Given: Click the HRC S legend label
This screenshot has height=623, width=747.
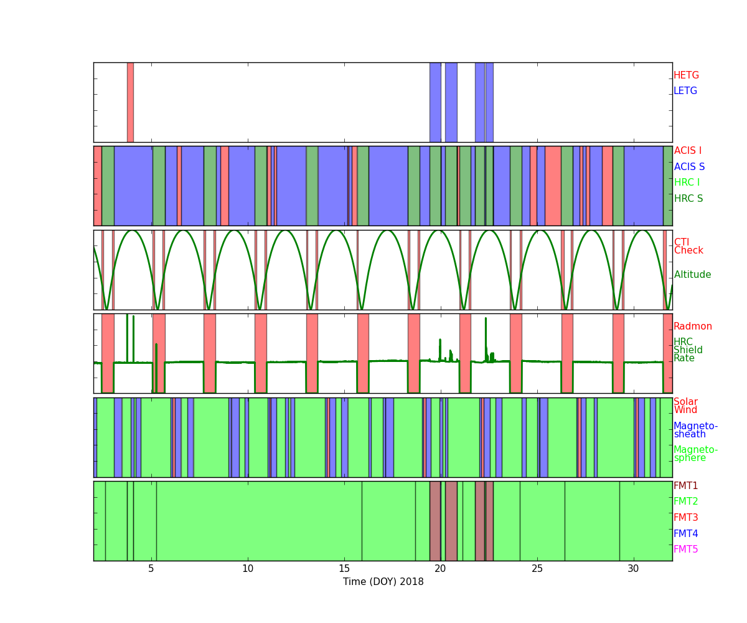Looking at the screenshot, I should [x=688, y=199].
